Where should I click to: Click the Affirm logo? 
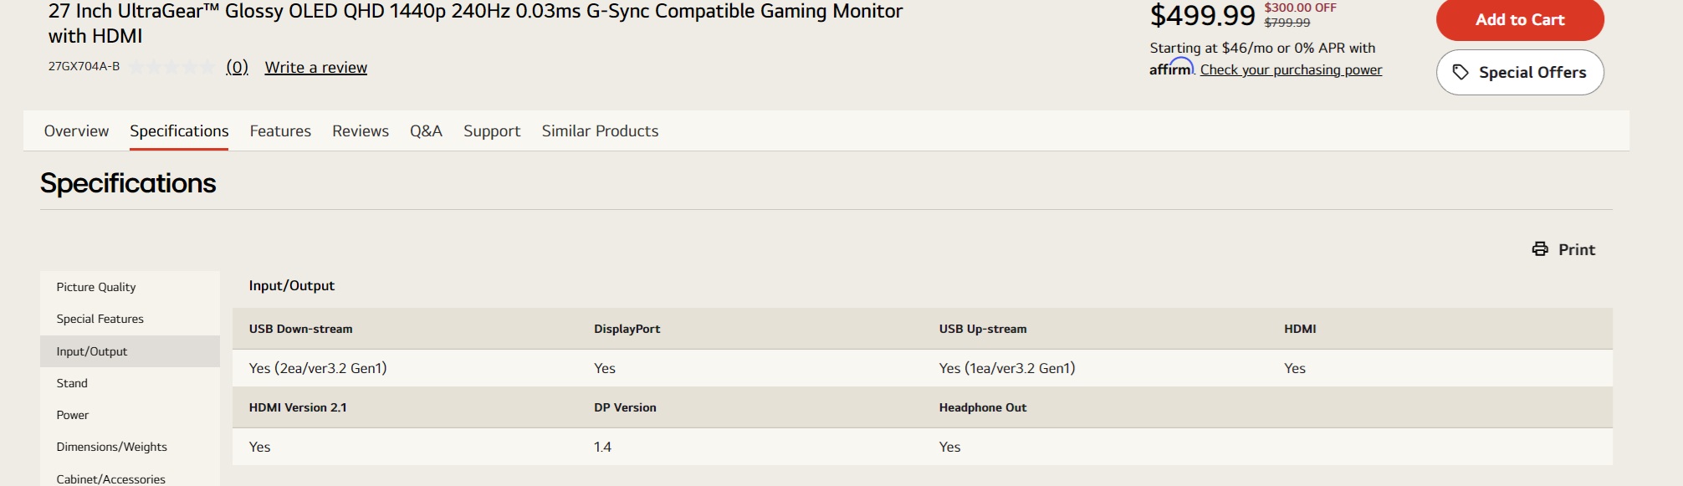pyautogui.click(x=1171, y=69)
